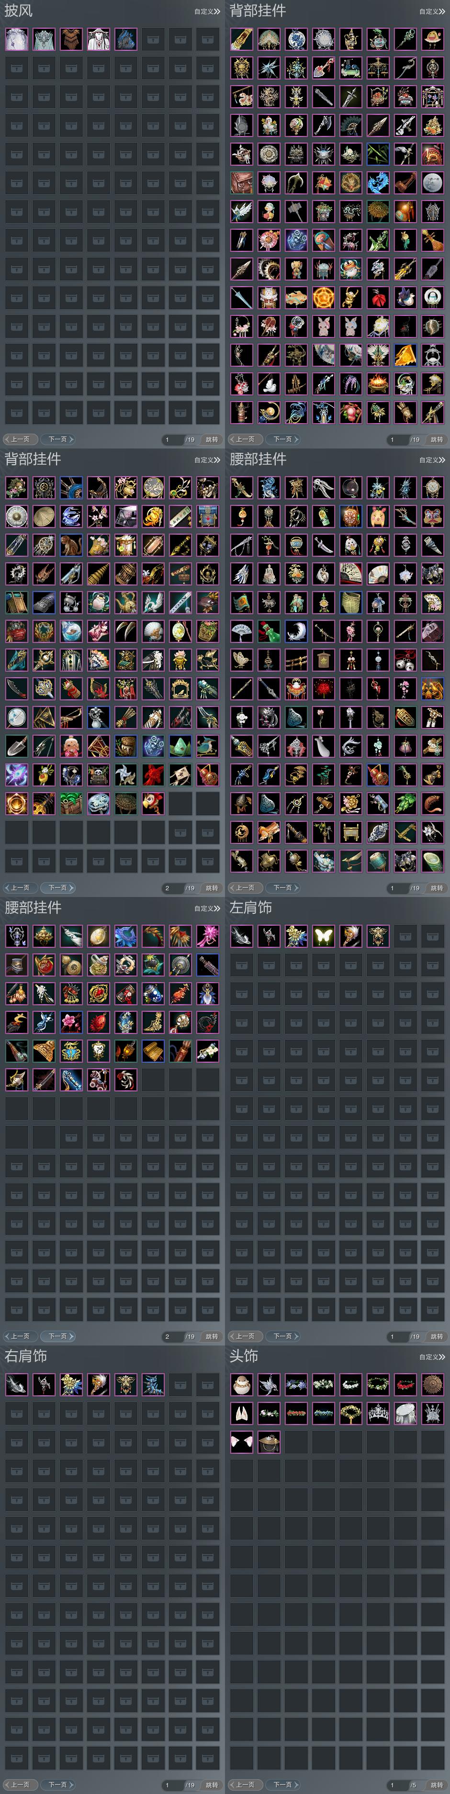Select the glowing butterfly left shoulder ornament
This screenshot has height=1794, width=450.
323,936
